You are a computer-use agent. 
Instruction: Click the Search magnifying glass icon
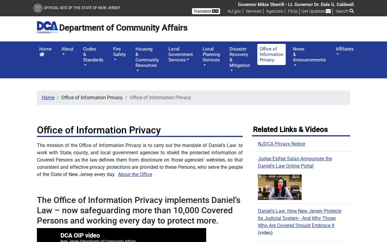pos(352,11)
